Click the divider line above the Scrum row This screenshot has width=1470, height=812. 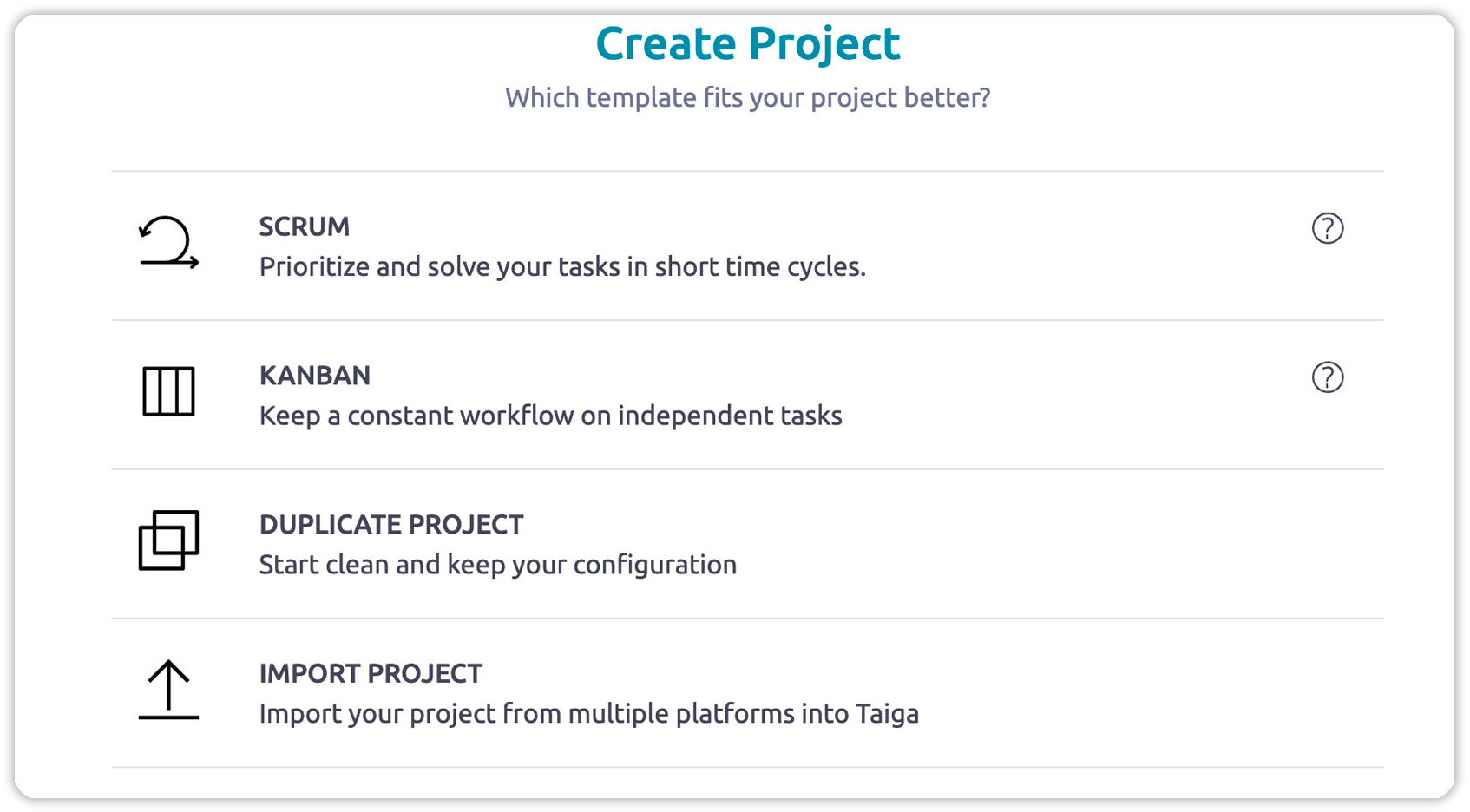tap(747, 171)
